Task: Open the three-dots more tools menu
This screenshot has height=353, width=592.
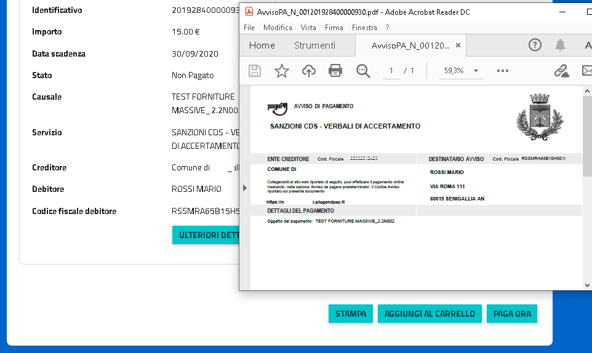Action: [x=503, y=71]
